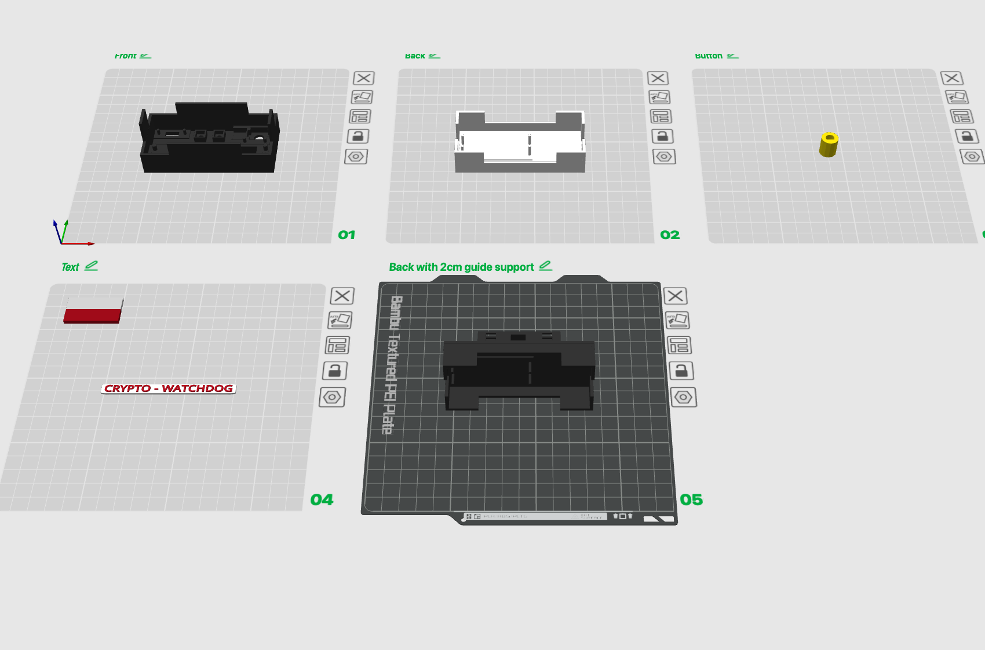Open plate settings for plate 05

(x=684, y=397)
